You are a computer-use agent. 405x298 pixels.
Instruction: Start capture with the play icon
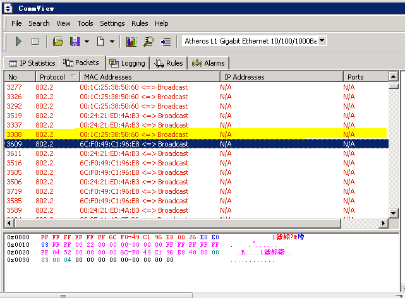pos(18,41)
